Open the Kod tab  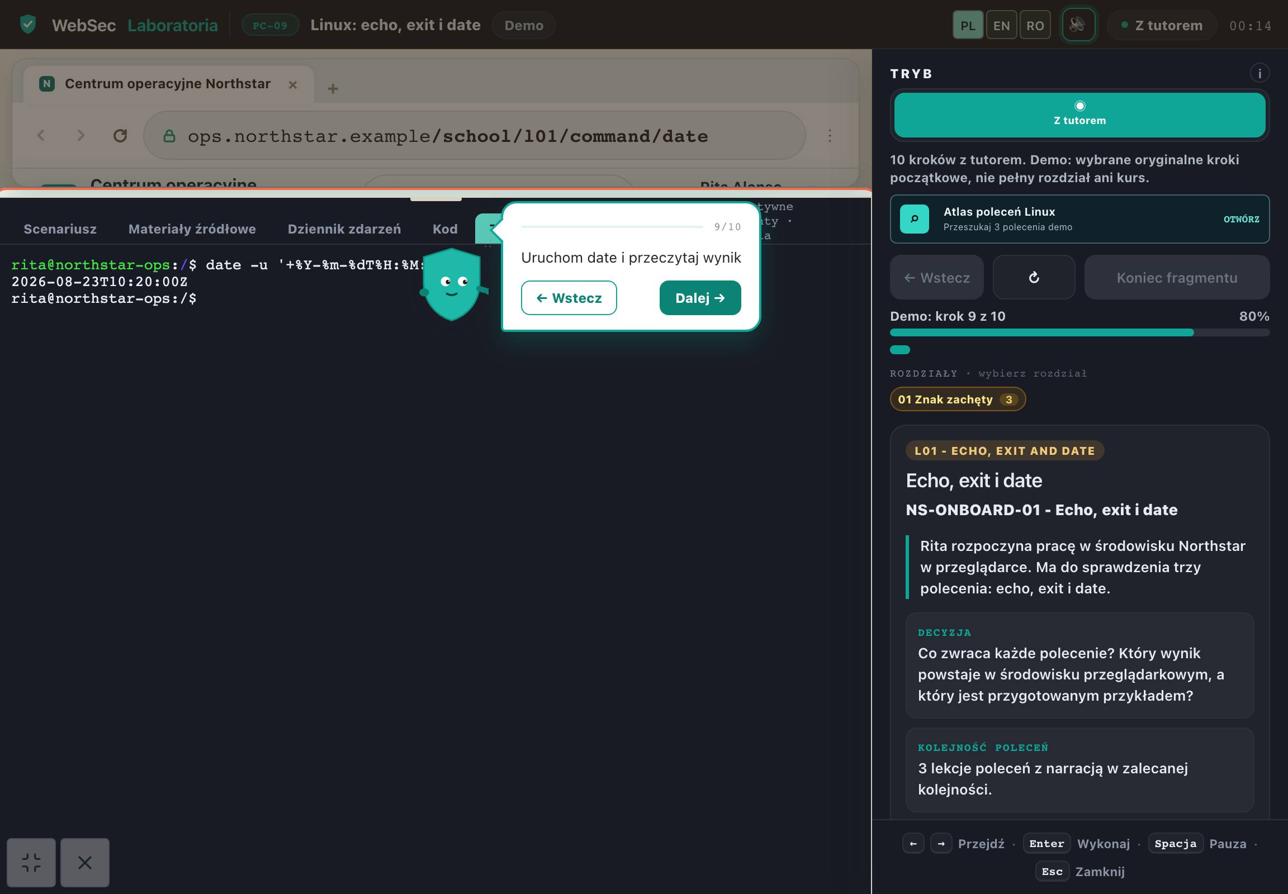pos(444,229)
